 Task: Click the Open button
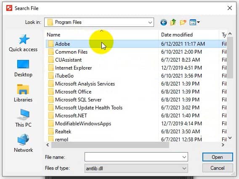coord(218,157)
